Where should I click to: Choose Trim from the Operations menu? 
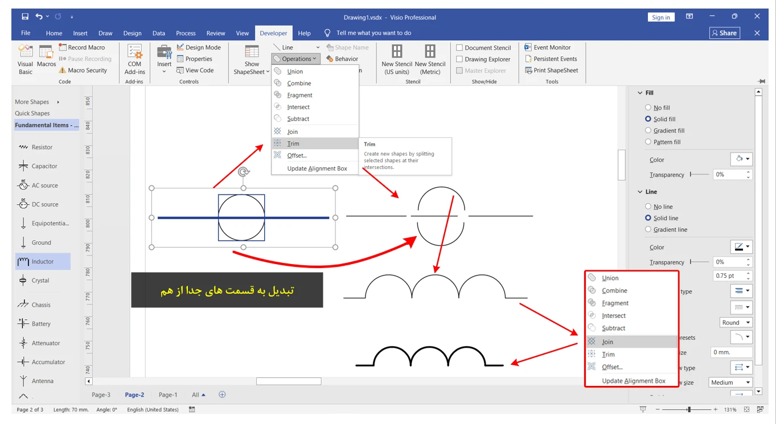click(x=293, y=144)
